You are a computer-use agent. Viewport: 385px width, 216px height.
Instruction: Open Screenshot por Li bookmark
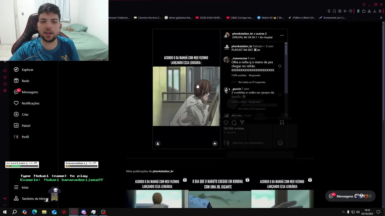click(x=332, y=18)
